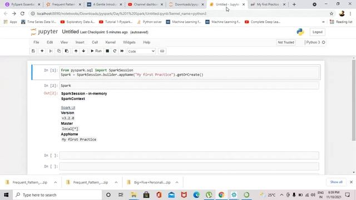The width and height of the screenshot is (356, 200).
Task: Open Microsoft Edge from taskbar
Action: click(x=196, y=195)
